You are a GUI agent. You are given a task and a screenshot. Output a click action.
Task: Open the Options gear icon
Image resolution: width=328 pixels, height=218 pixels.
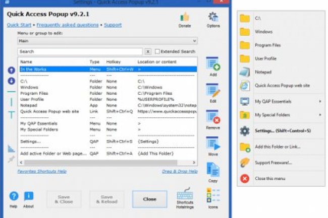pos(213,17)
